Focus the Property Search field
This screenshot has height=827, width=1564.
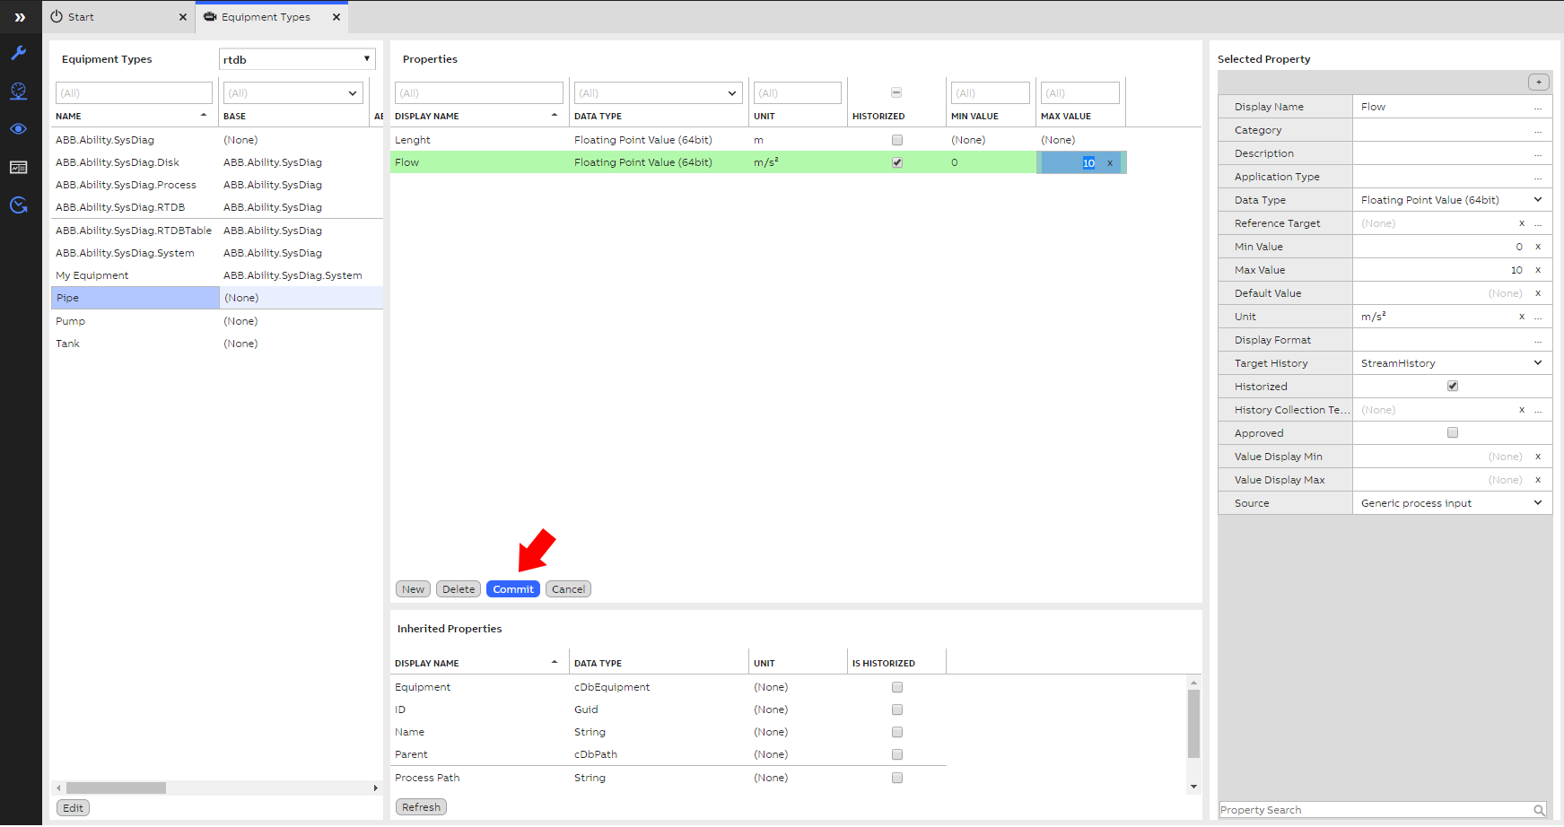[1376, 810]
